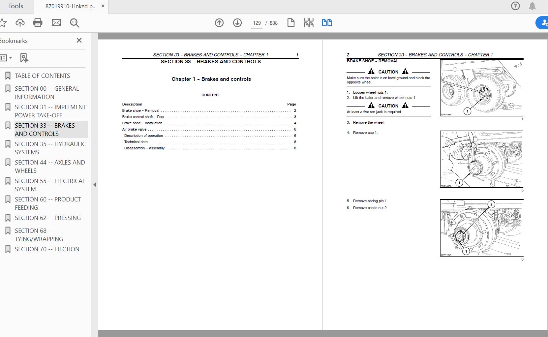Click the upload to cloud icon

[20, 23]
